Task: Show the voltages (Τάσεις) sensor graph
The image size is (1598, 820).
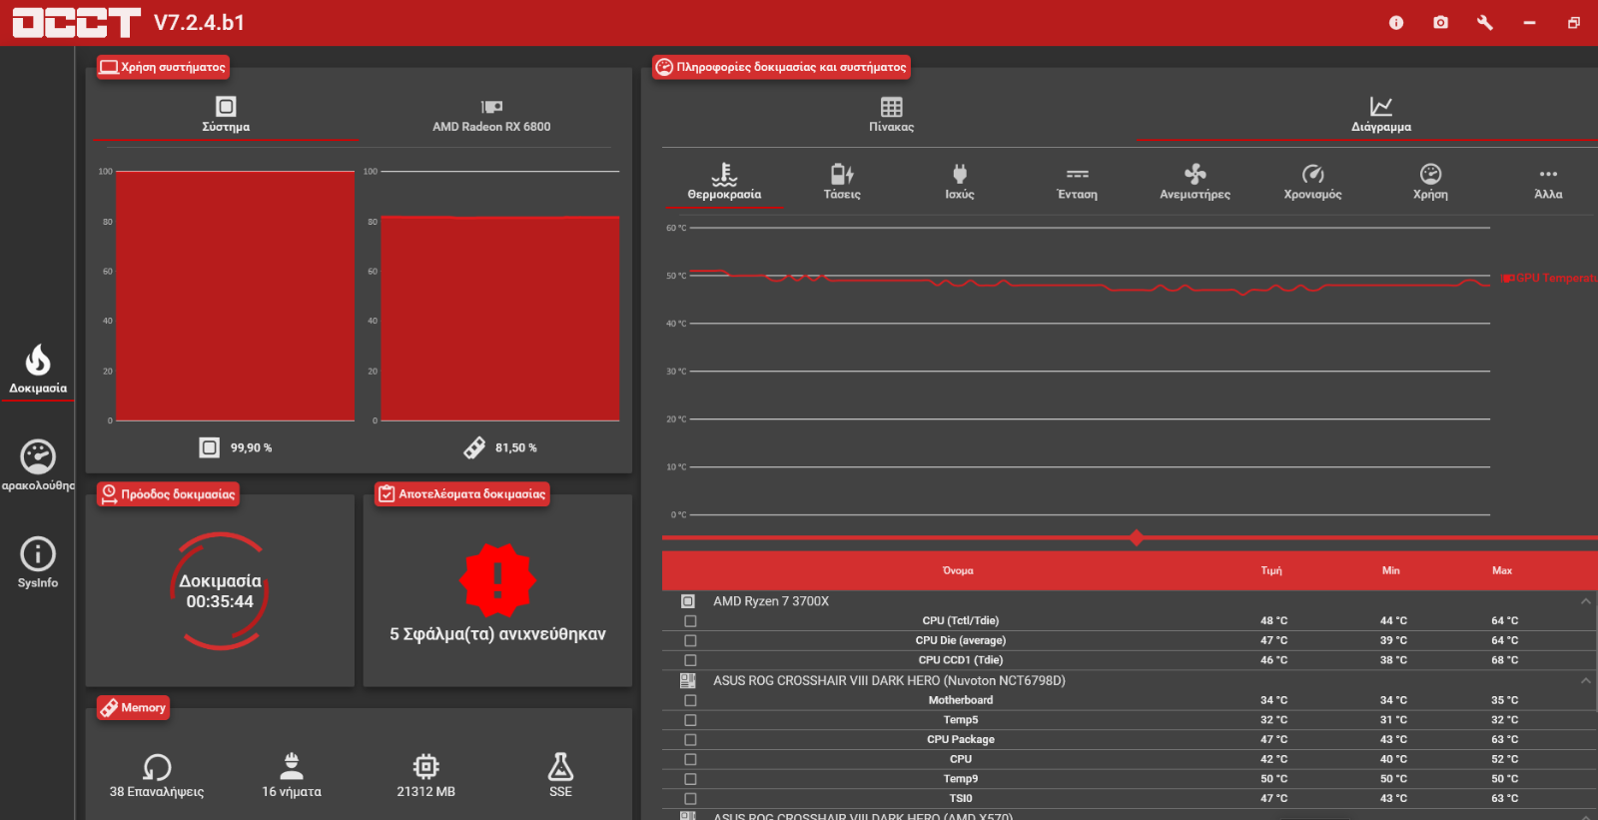Action: [x=842, y=182]
